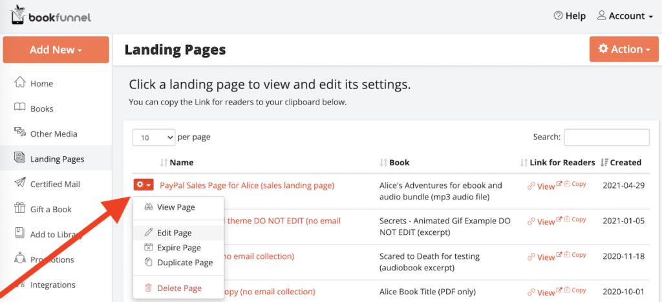Image resolution: width=662 pixels, height=302 pixels.
Task: Select Landing Pages in the sidebar
Action: [x=56, y=159]
